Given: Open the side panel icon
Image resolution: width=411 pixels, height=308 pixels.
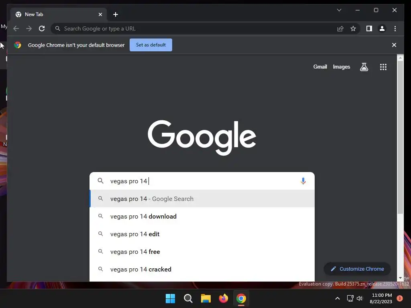Looking at the screenshot, I should [369, 28].
